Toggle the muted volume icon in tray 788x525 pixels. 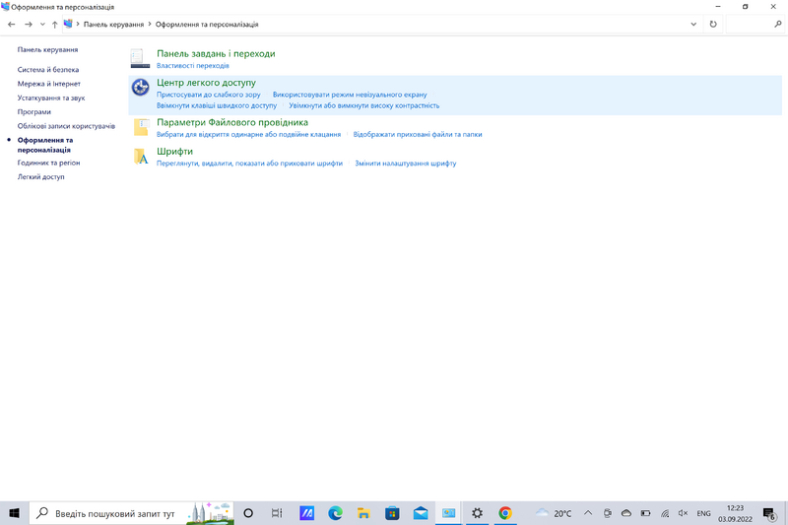point(684,513)
